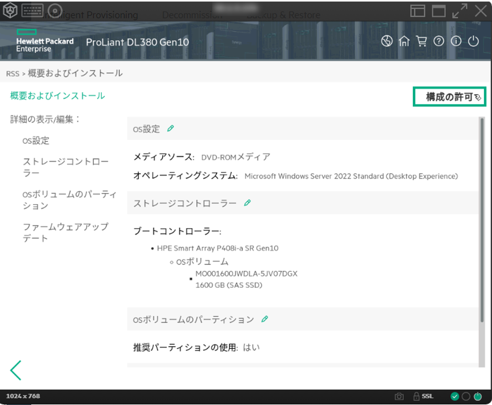This screenshot has width=492, height=405.
Task: Edit OSボリュームのパーティション with the pencil icon
Action: [265, 319]
